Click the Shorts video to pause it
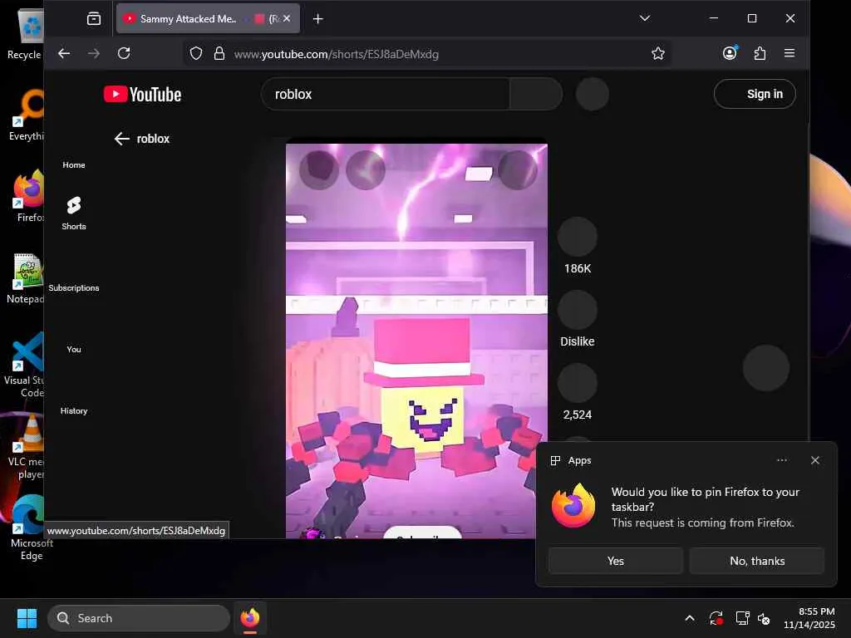This screenshot has width=851, height=638. (416, 341)
